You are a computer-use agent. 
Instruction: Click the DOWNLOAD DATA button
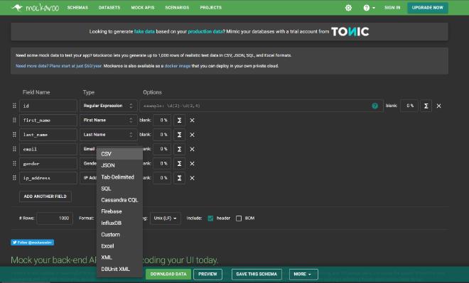pyautogui.click(x=168, y=274)
